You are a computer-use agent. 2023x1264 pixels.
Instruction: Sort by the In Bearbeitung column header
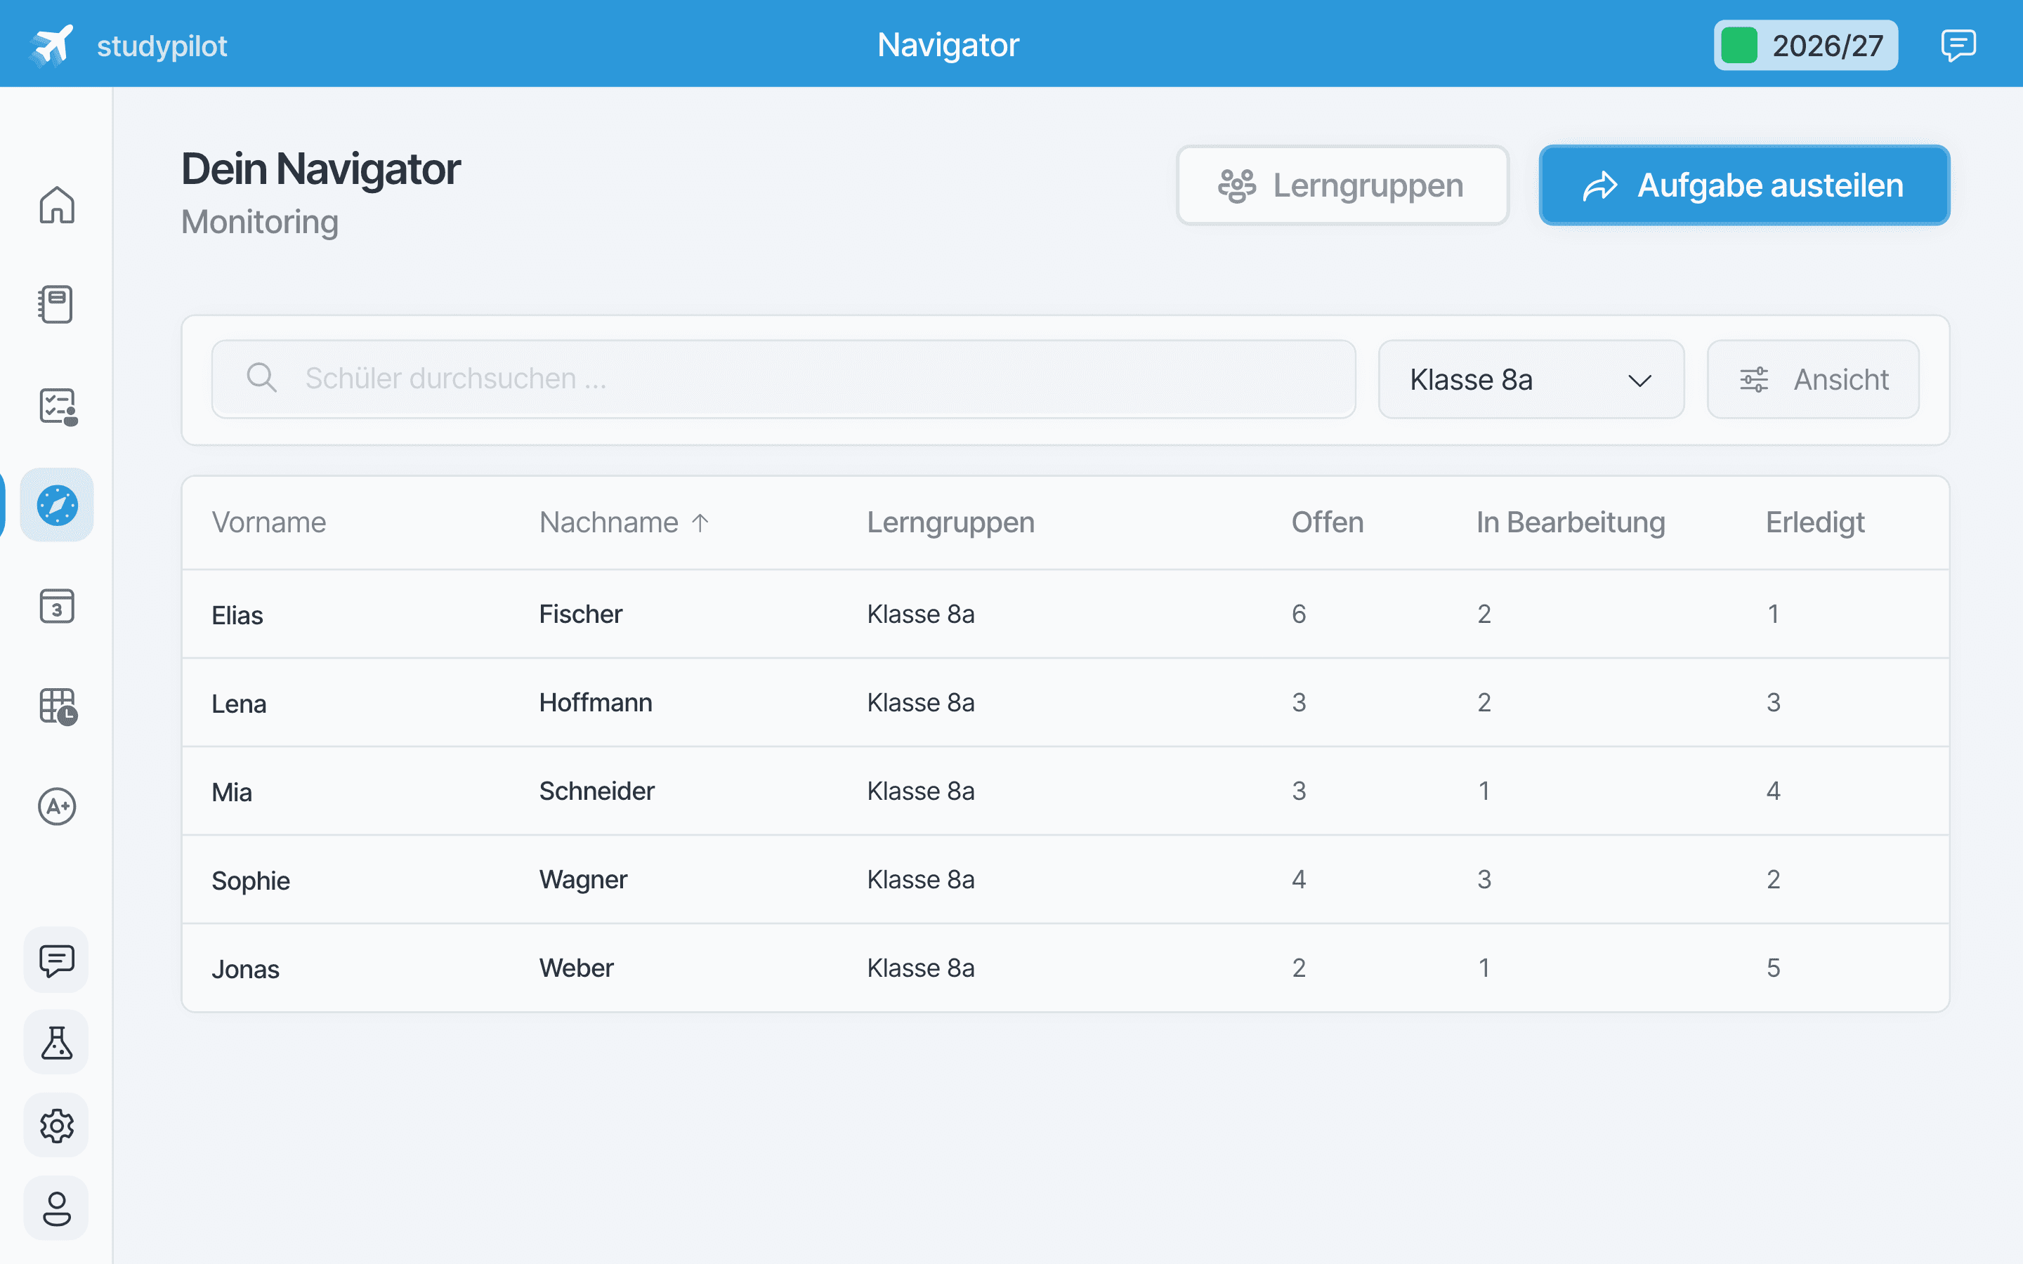coord(1570,522)
